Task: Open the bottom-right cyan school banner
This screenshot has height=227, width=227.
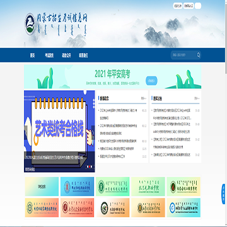Action: pos(183,207)
